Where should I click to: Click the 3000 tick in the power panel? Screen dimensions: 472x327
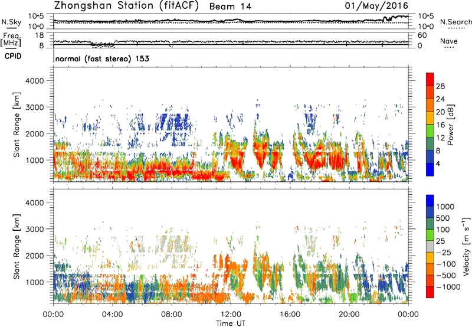click(x=34, y=107)
